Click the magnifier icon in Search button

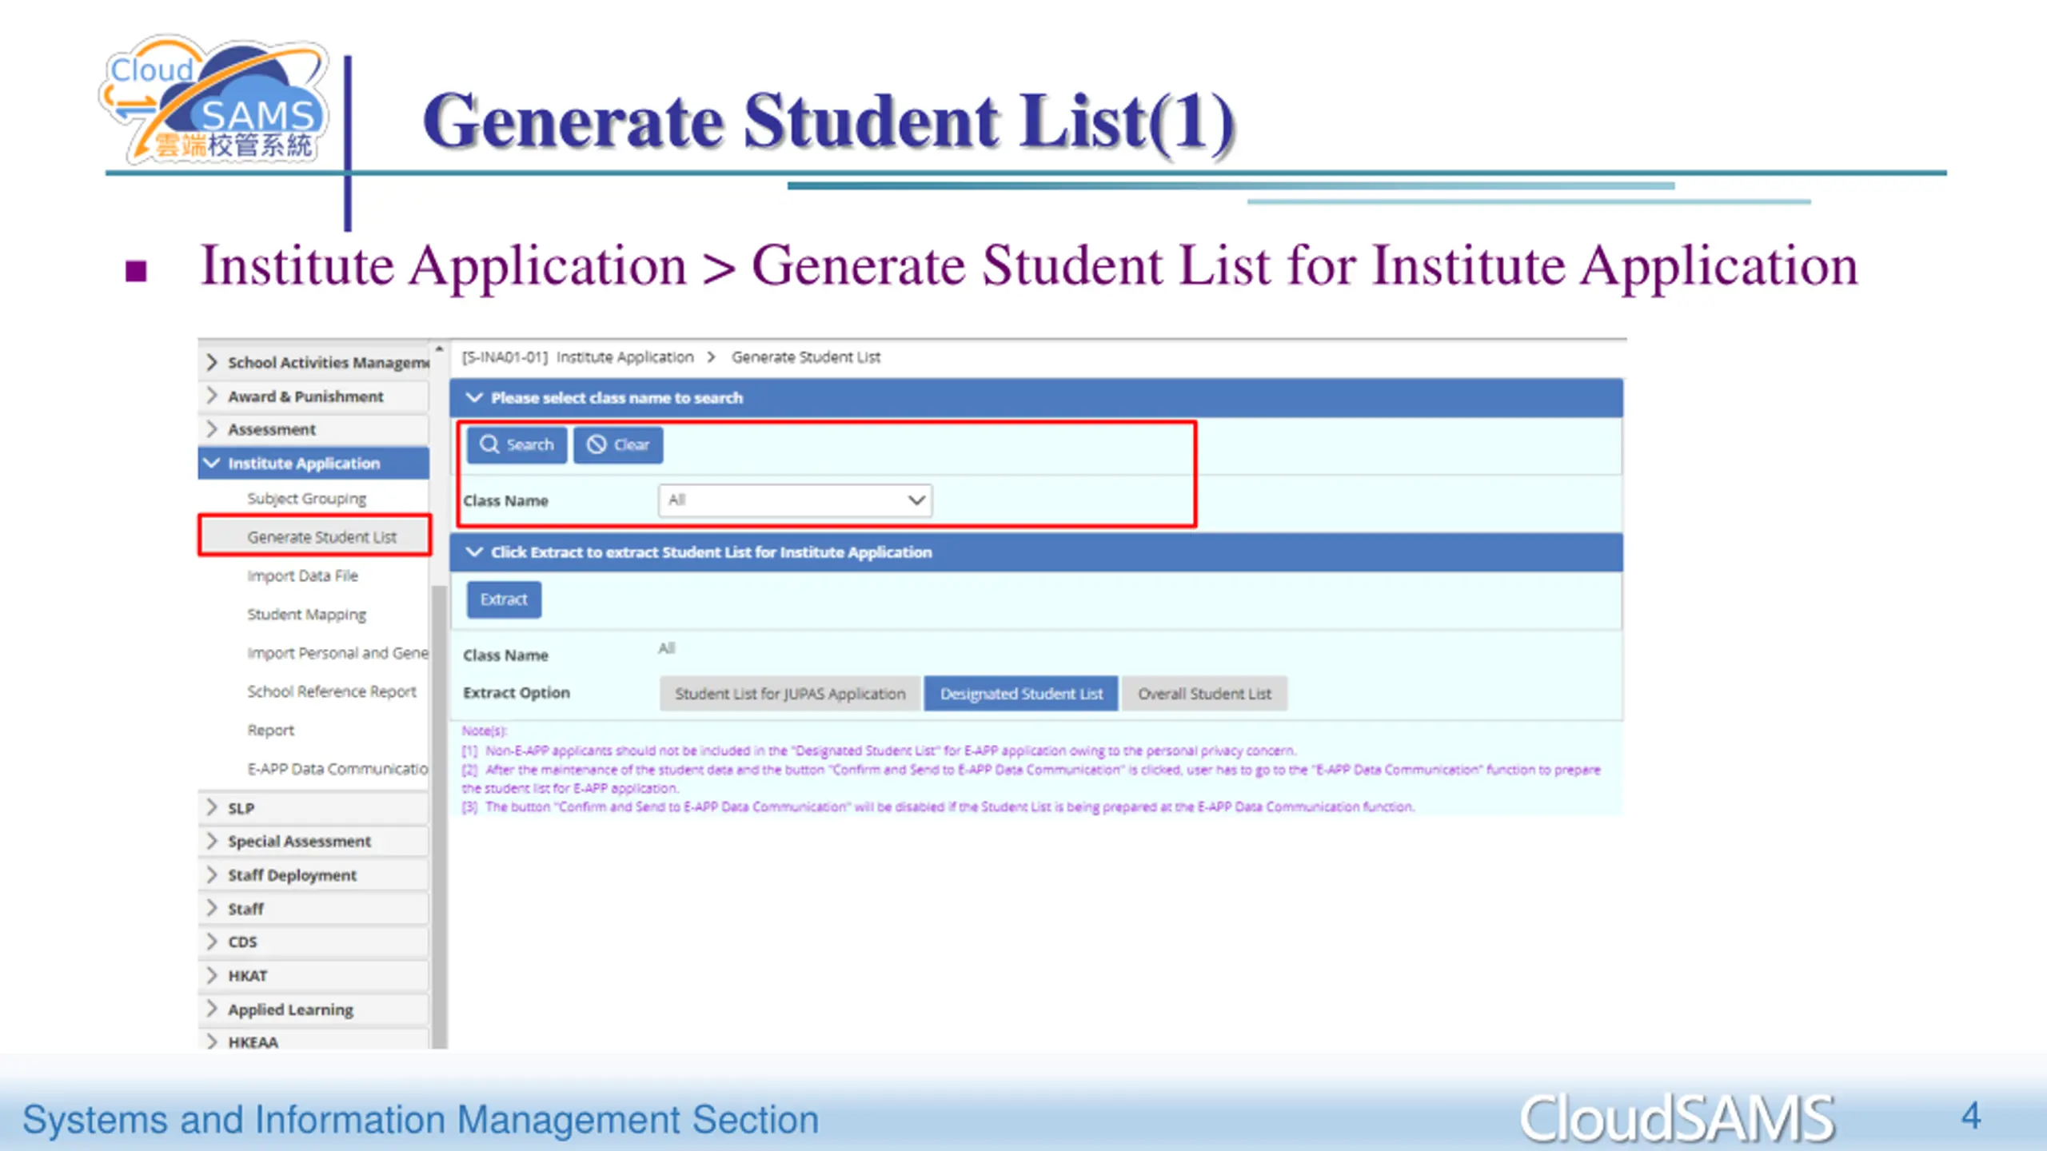(489, 444)
